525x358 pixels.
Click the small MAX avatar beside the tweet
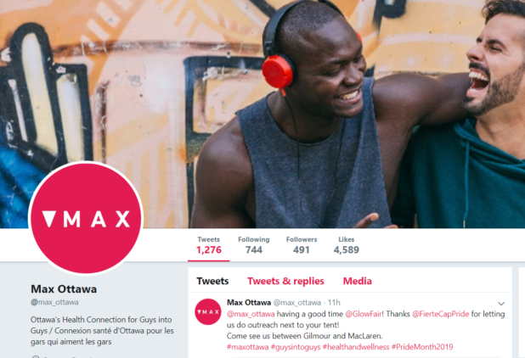208,311
